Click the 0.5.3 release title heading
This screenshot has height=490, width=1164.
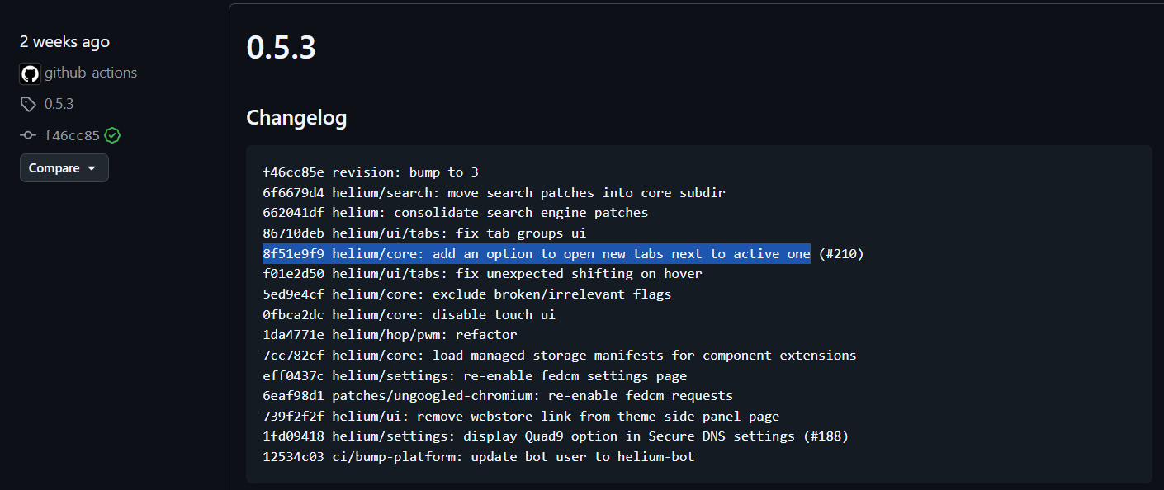tap(281, 48)
